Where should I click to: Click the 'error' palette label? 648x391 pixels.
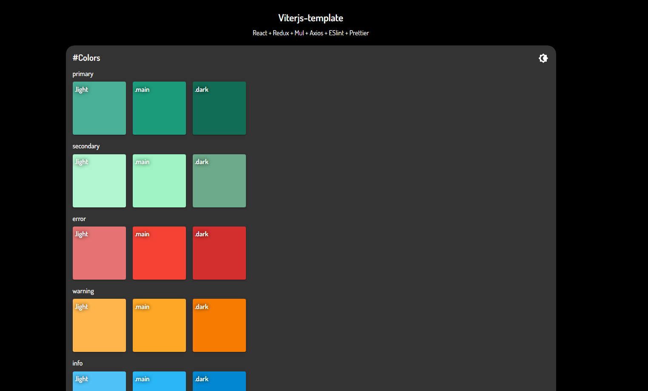(79, 219)
